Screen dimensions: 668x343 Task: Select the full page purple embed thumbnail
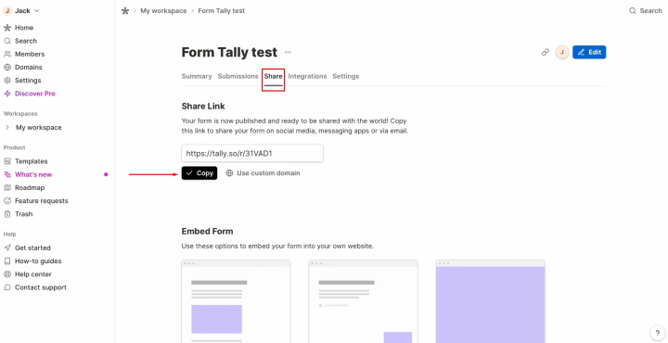491,301
